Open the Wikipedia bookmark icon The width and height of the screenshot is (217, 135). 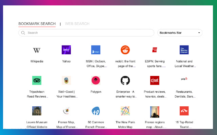coord(37,50)
